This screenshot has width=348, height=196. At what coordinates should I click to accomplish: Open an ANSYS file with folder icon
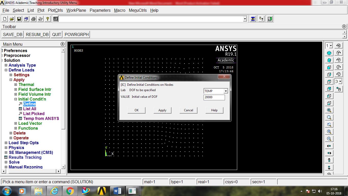coord(11,18)
